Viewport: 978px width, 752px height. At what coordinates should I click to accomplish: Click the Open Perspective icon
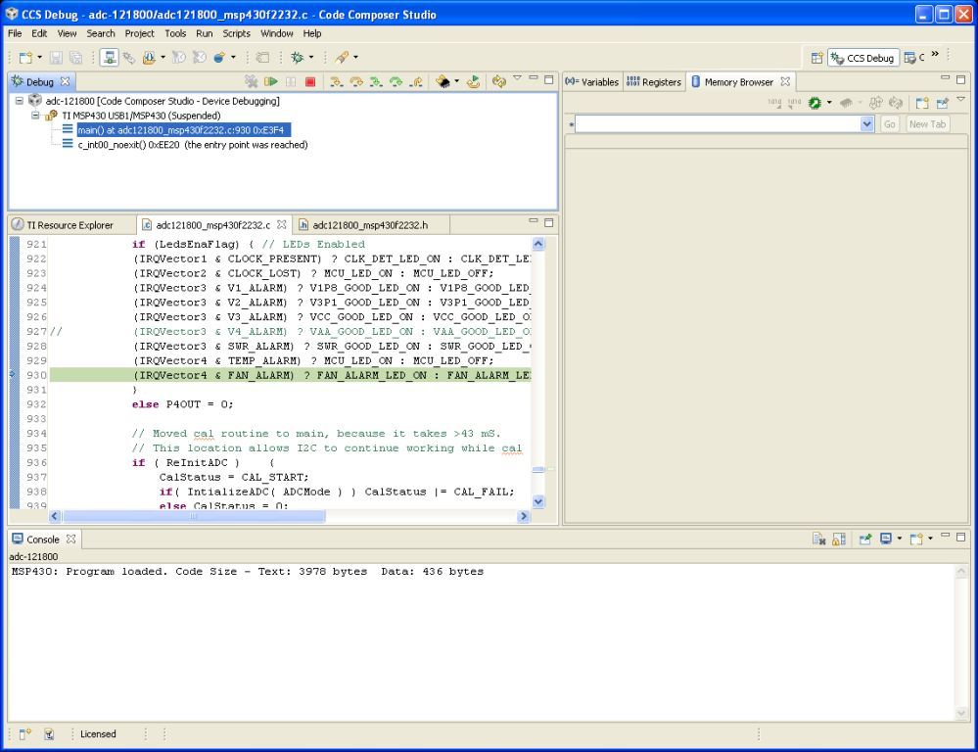pyautogui.click(x=816, y=58)
